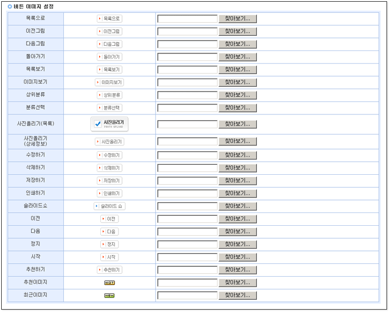Click the 목록으로 preview button image
The image size is (390, 312).
pyautogui.click(x=109, y=19)
